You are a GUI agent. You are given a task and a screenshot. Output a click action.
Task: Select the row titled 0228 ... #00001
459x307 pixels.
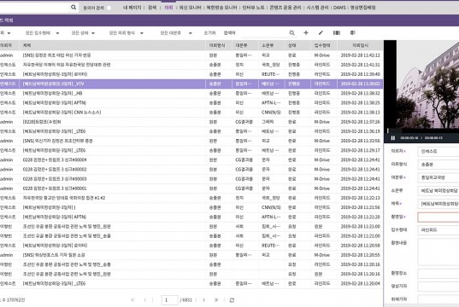pos(191,188)
